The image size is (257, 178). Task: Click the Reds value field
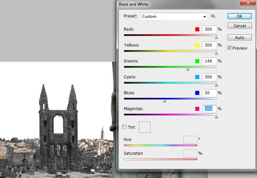(x=209, y=29)
